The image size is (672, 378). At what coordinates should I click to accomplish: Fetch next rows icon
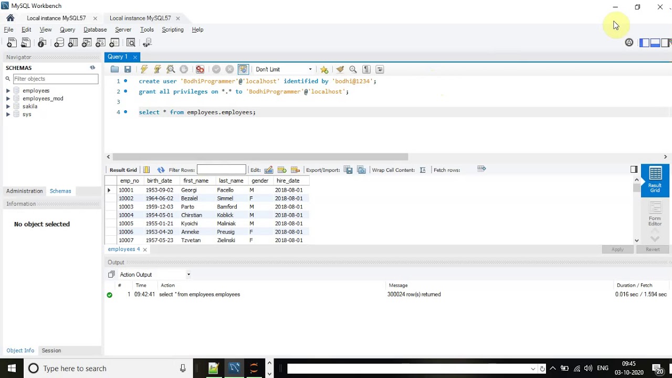point(481,169)
